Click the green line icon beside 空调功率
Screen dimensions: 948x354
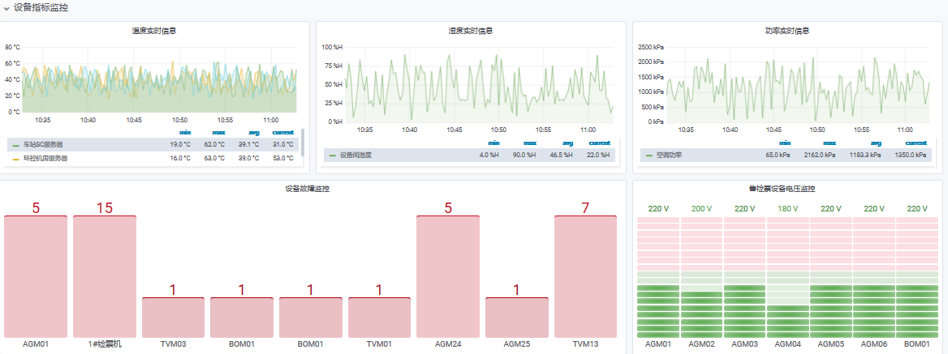click(x=649, y=155)
